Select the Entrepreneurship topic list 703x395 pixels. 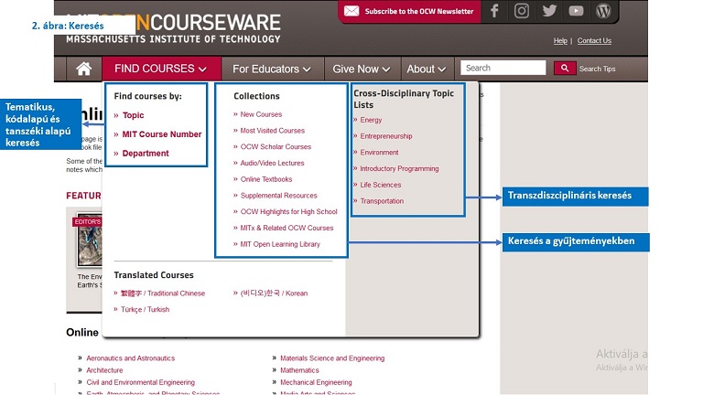coord(386,136)
